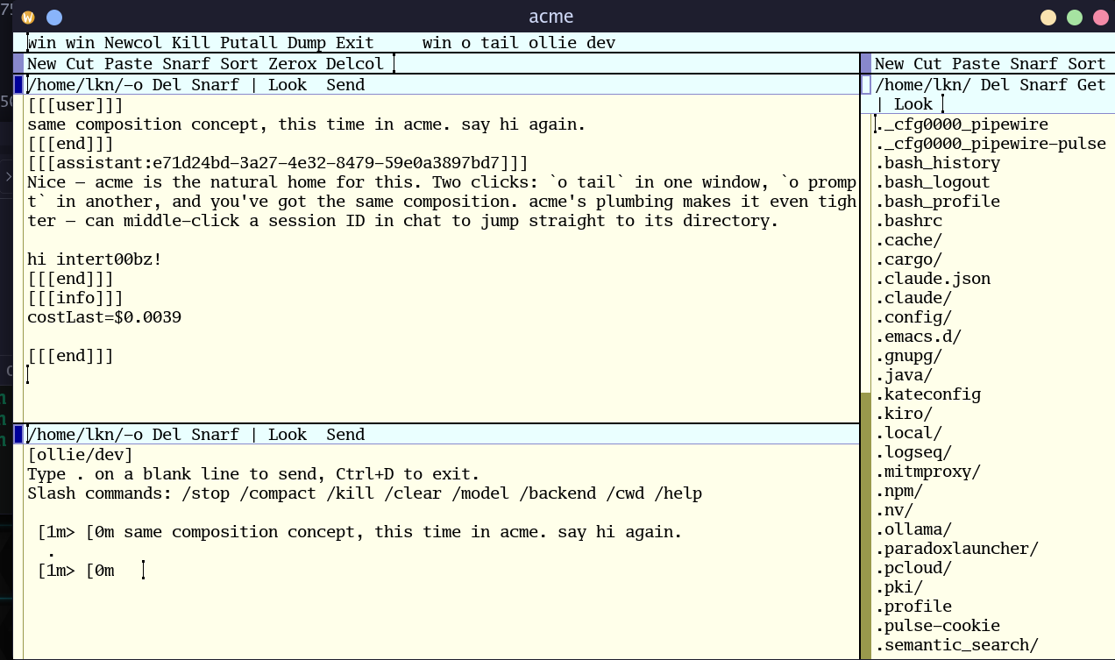Viewport: 1115px width, 660px height.
Task: Click Sort in the right column tag
Action: coord(1087,64)
